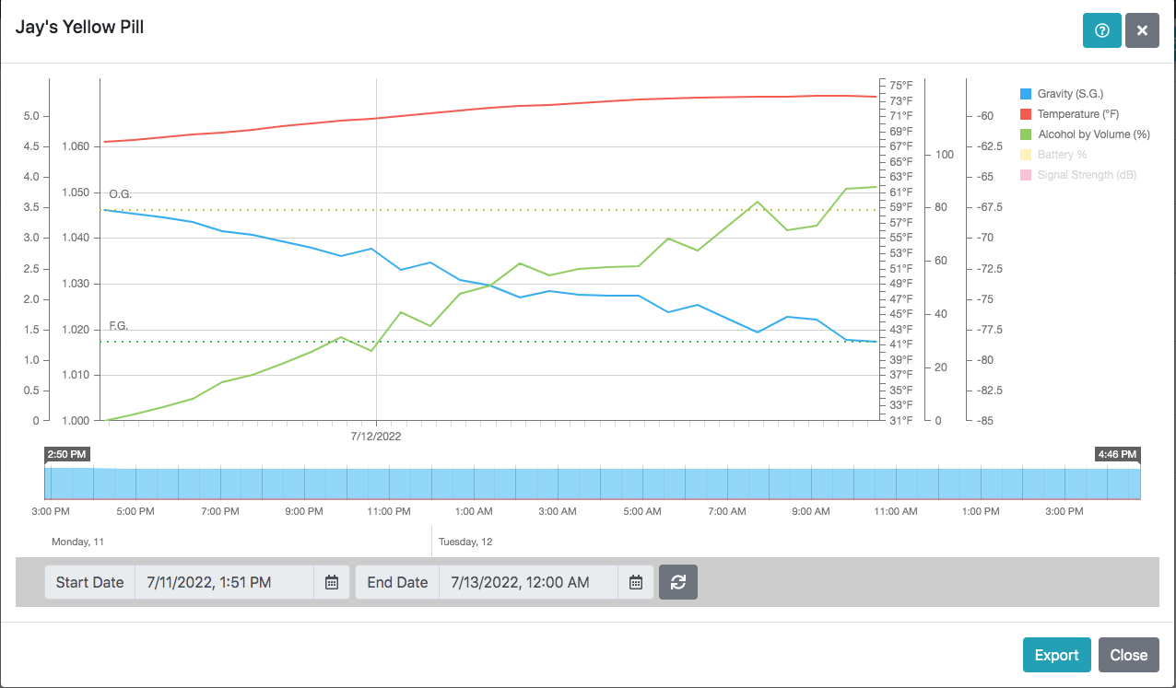
Task: Close the dialog with the X icon
Action: tap(1142, 30)
